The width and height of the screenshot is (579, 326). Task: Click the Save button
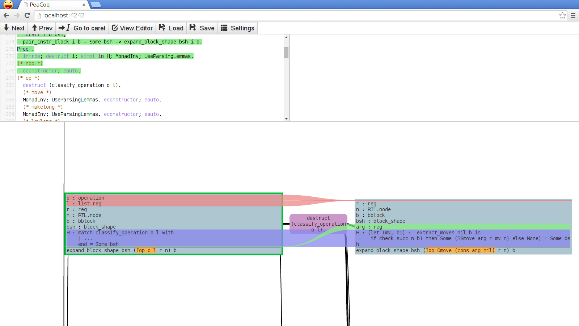(x=202, y=28)
